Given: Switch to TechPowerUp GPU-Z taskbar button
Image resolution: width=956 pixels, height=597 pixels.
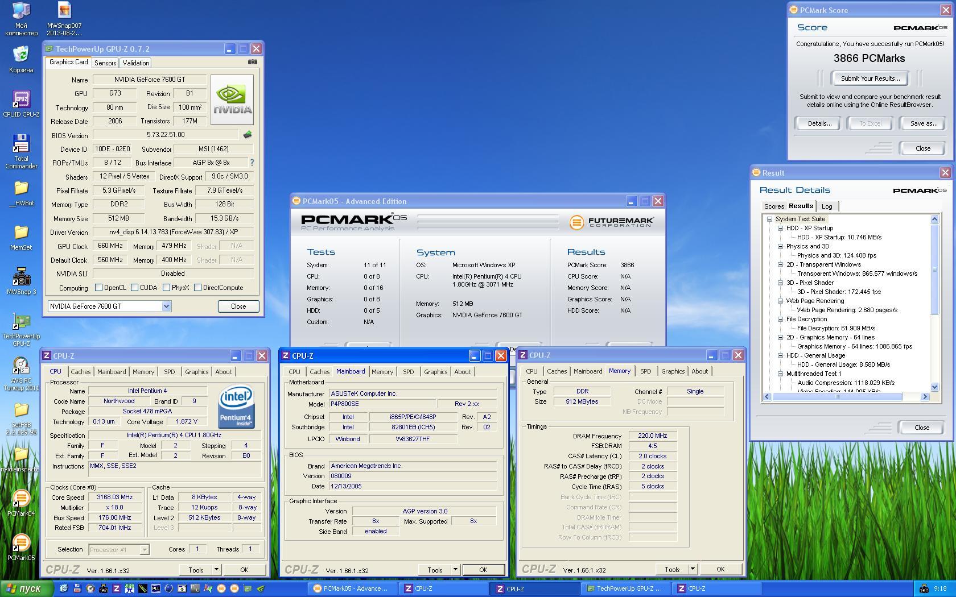Looking at the screenshot, I should click(625, 588).
